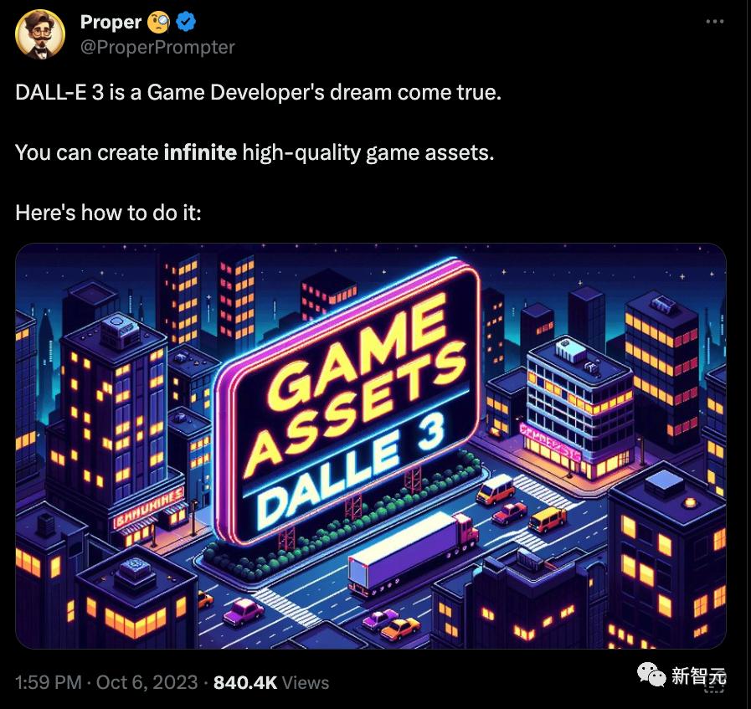Click the blue verified checkmark badge
Viewport: 751px width, 709px height.
184,23
